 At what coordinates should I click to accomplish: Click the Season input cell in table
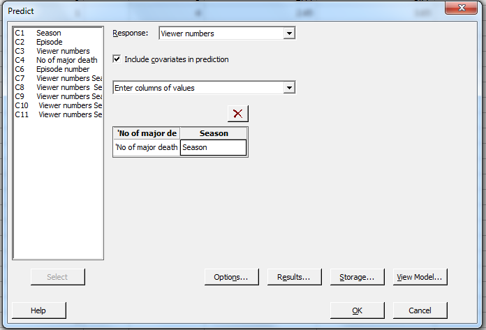tap(213, 147)
